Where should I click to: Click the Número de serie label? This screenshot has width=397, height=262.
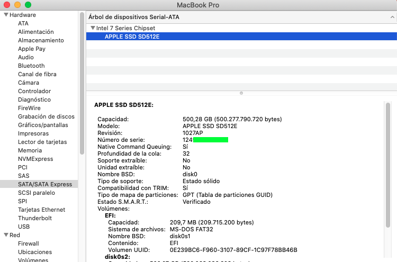tap(121, 140)
